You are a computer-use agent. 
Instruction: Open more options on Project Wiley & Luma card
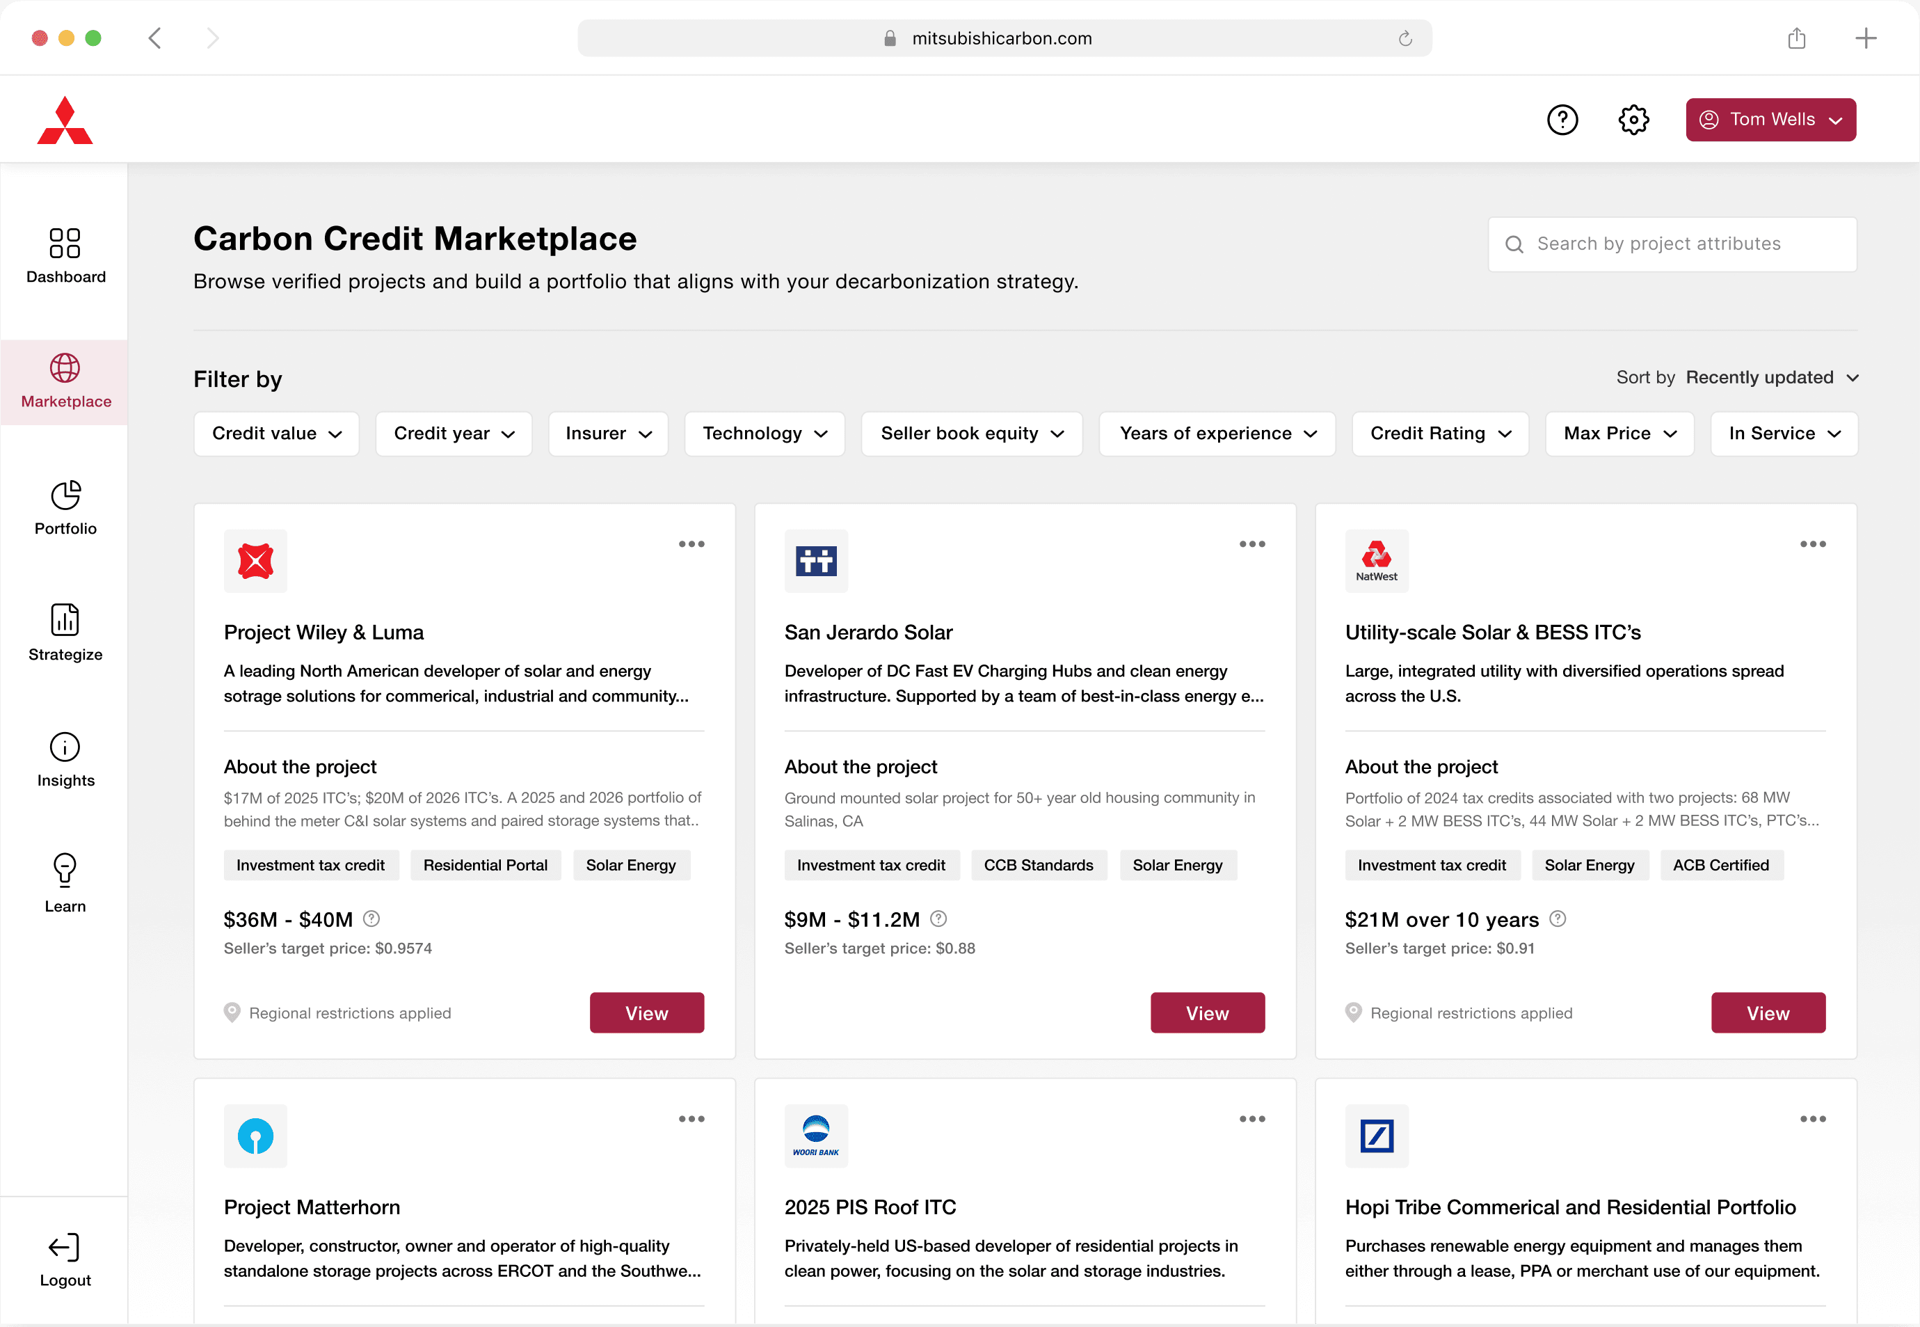[x=691, y=543]
